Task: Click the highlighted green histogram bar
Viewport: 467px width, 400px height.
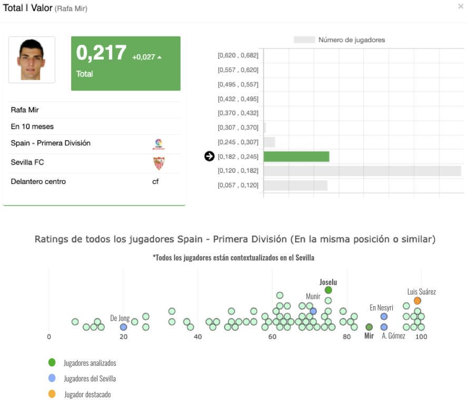Action: [296, 157]
